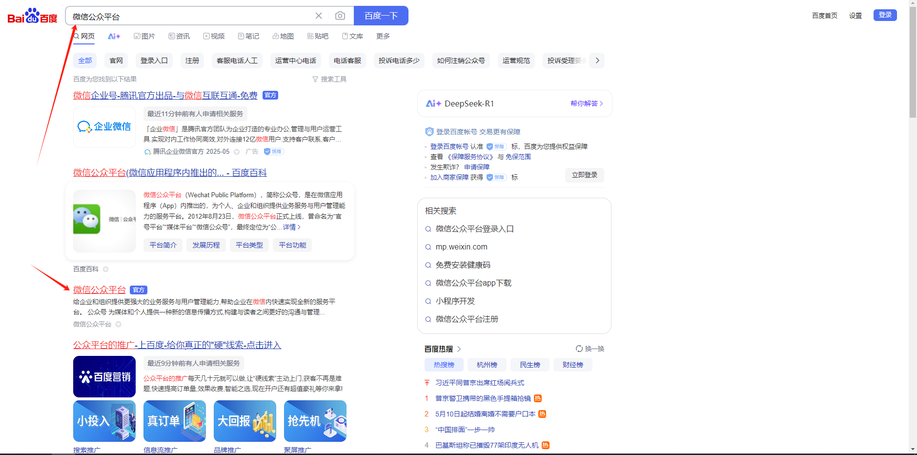Click the DeepSeek-R1 Ai icon
The width and height of the screenshot is (917, 455).
[434, 103]
